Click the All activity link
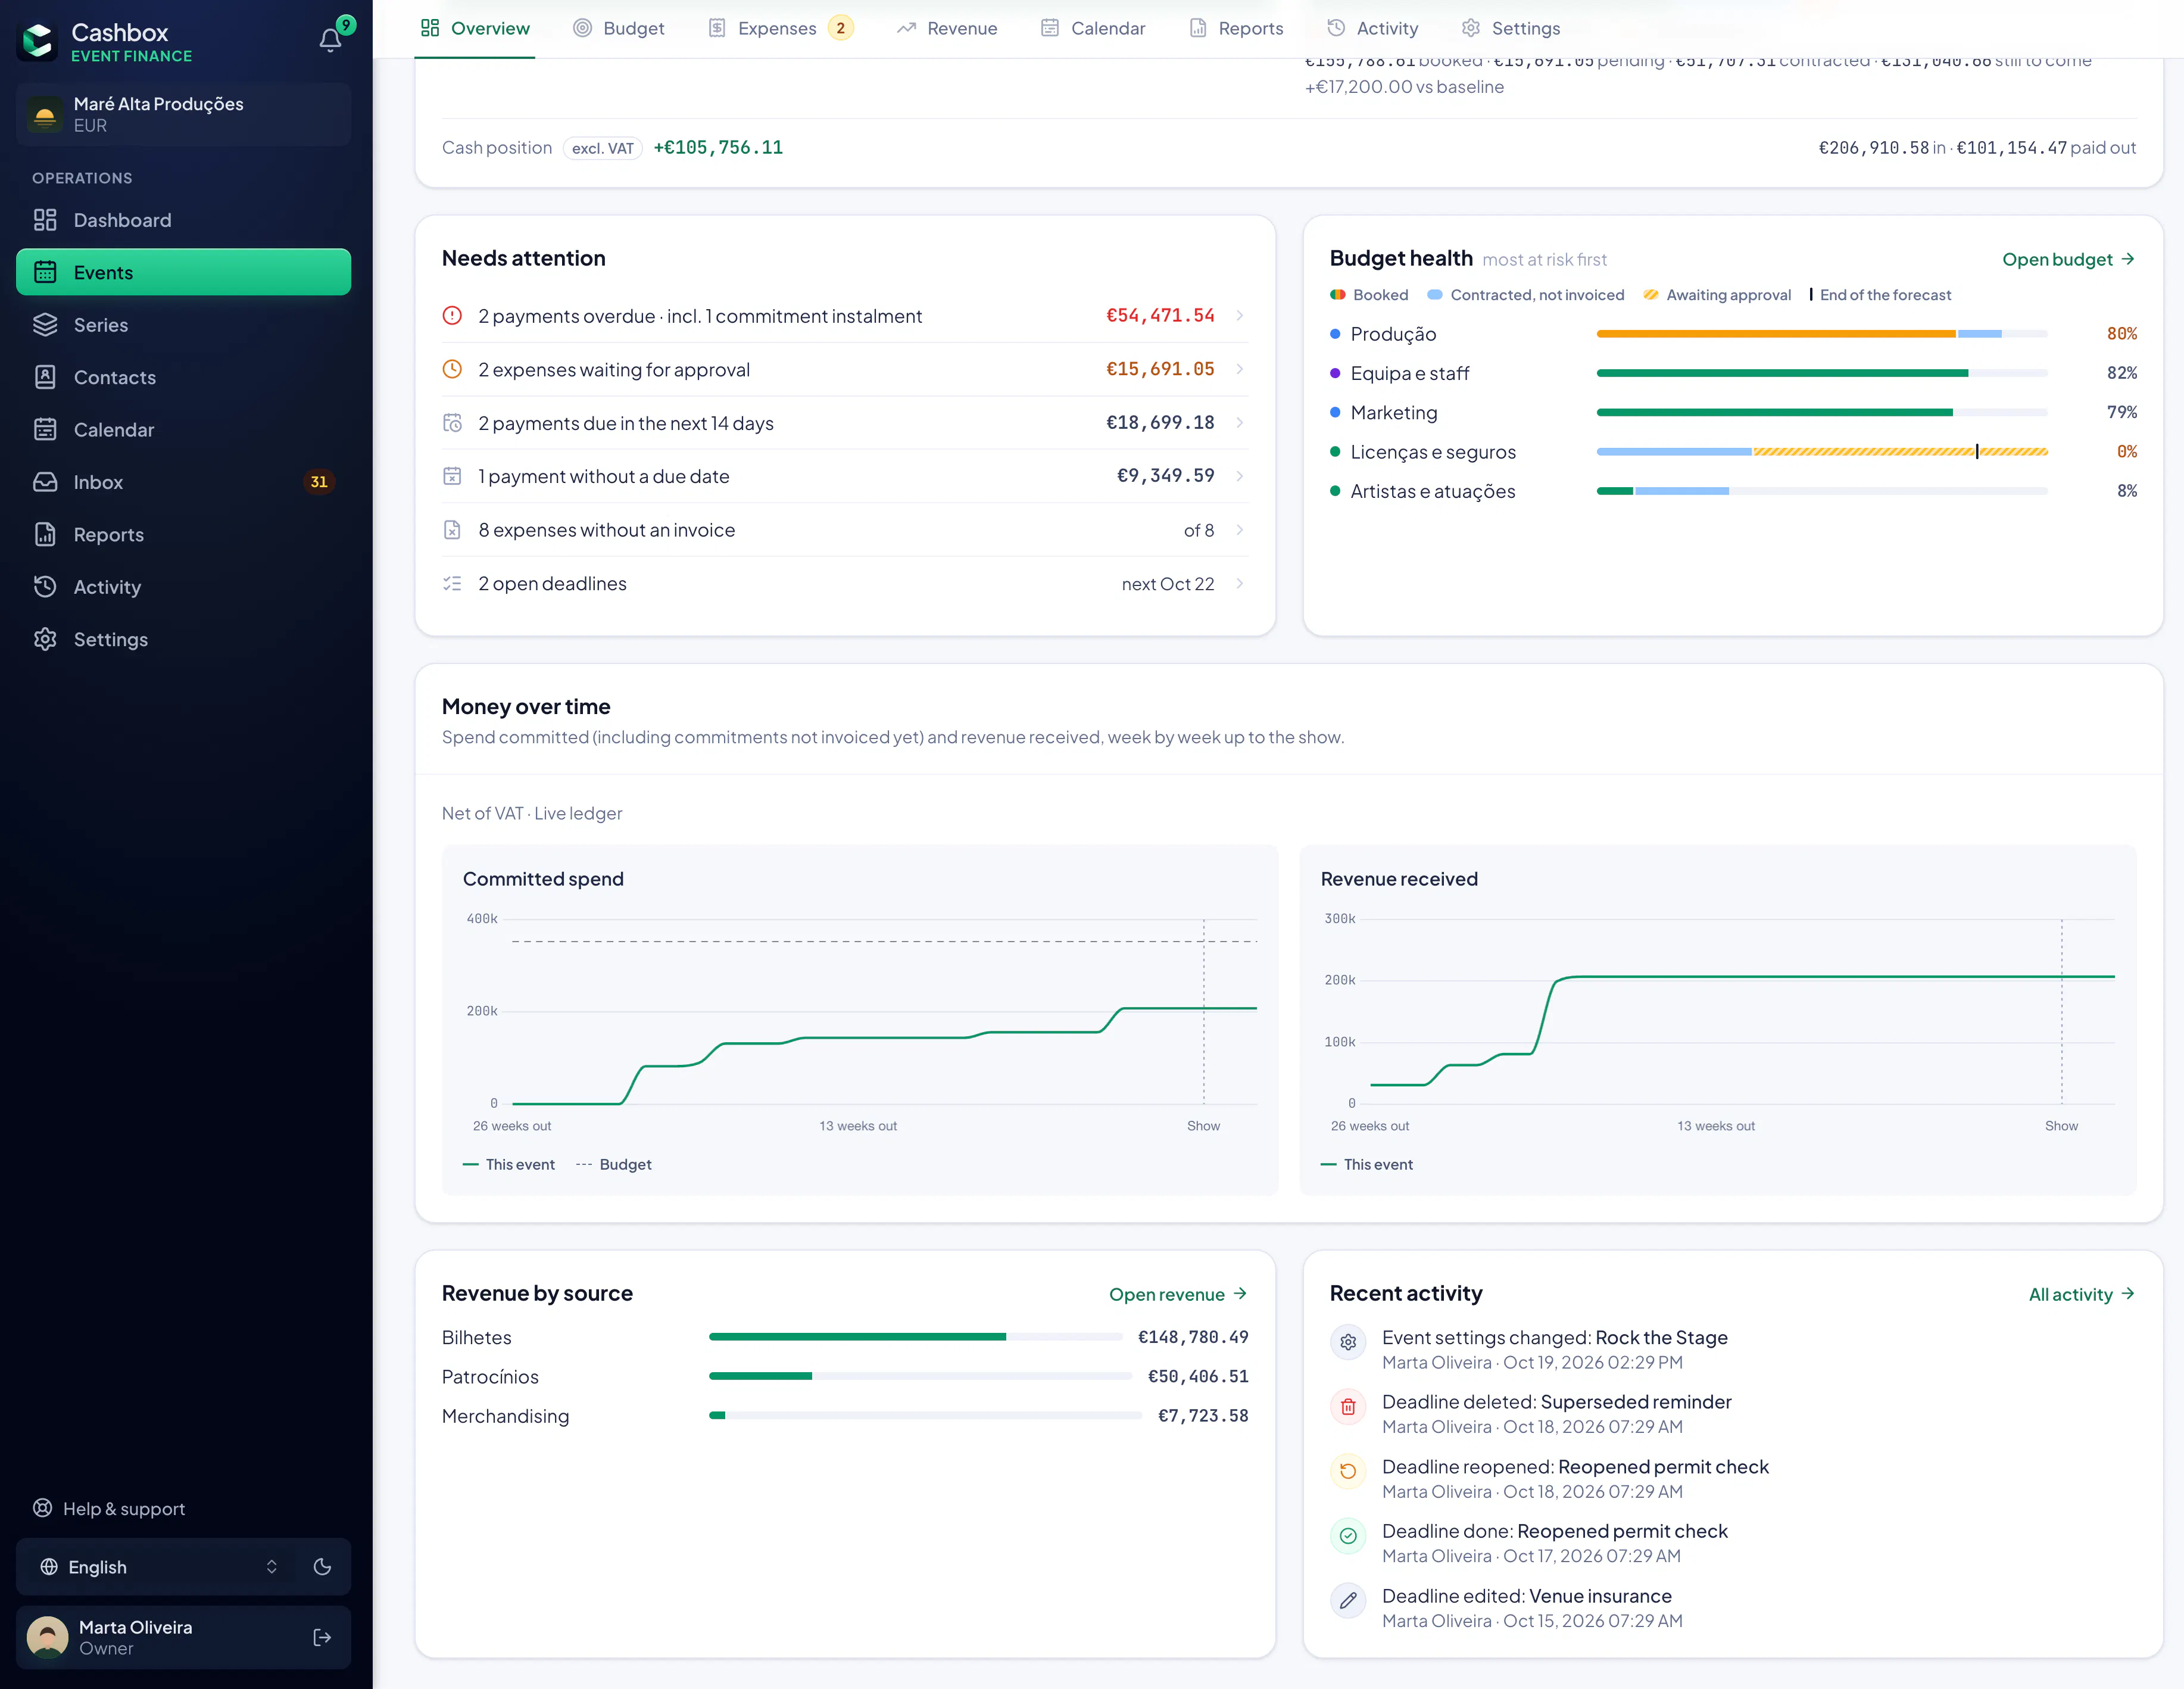This screenshot has height=1689, width=2184. point(2082,1294)
